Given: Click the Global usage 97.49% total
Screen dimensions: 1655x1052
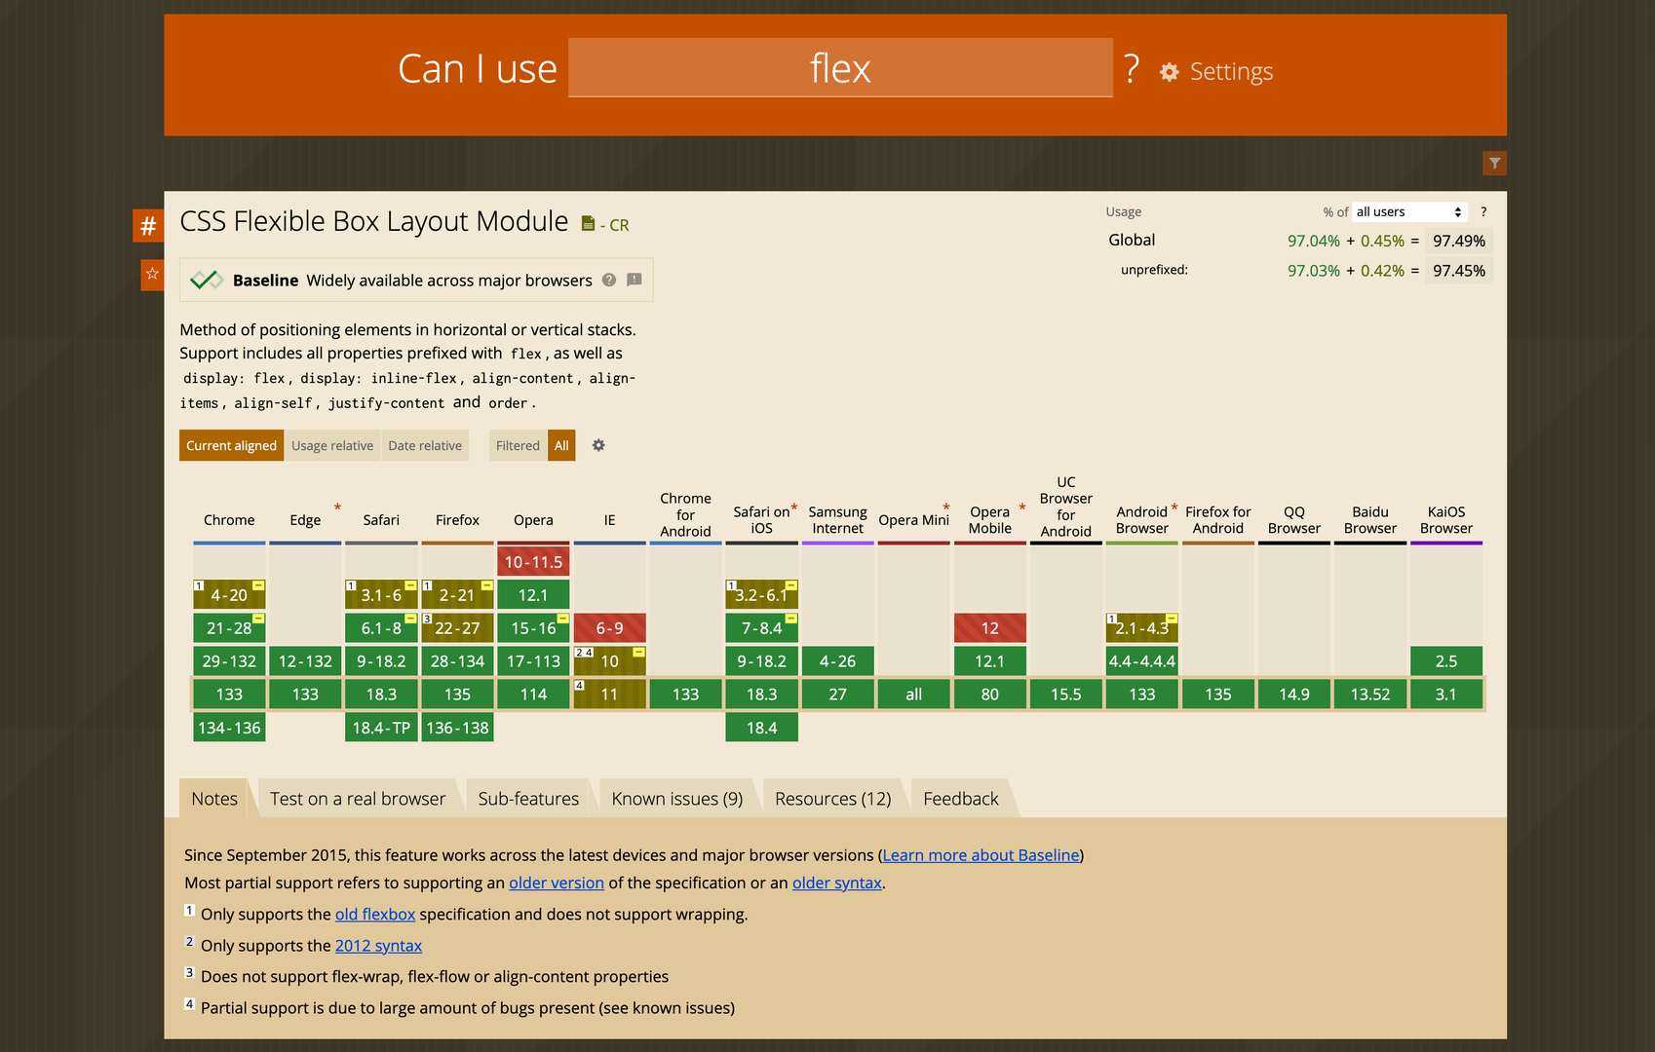Looking at the screenshot, I should click(1459, 242).
